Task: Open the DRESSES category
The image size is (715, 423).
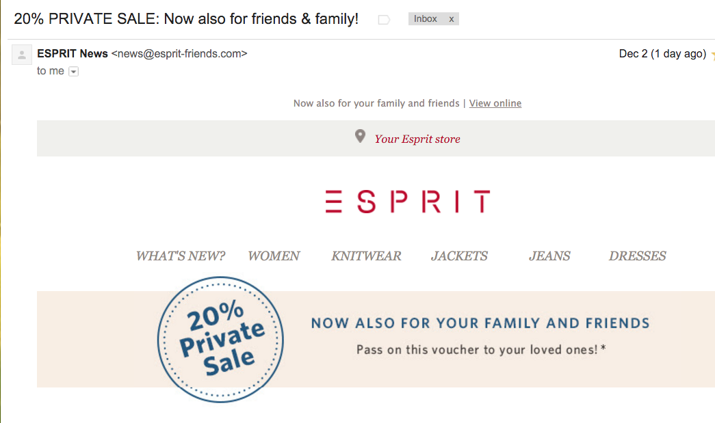Action: tap(637, 256)
